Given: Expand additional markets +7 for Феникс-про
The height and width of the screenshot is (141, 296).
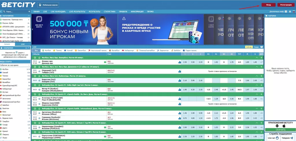Looking at the screenshot, I should 261,62.
